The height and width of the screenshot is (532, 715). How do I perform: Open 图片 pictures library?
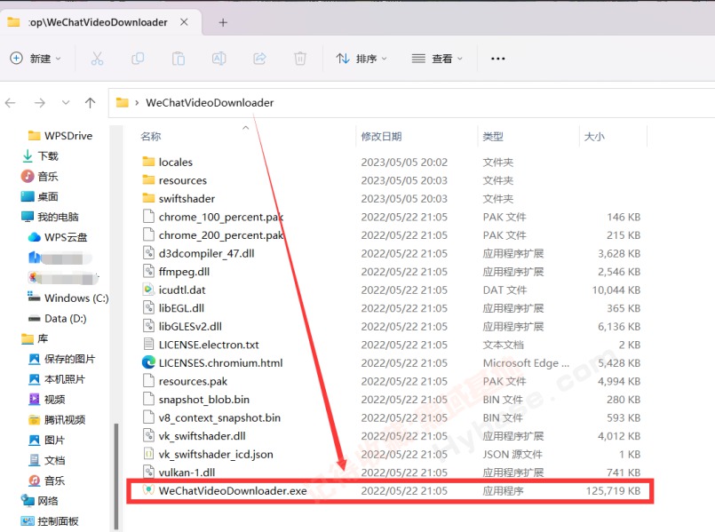[x=47, y=440]
